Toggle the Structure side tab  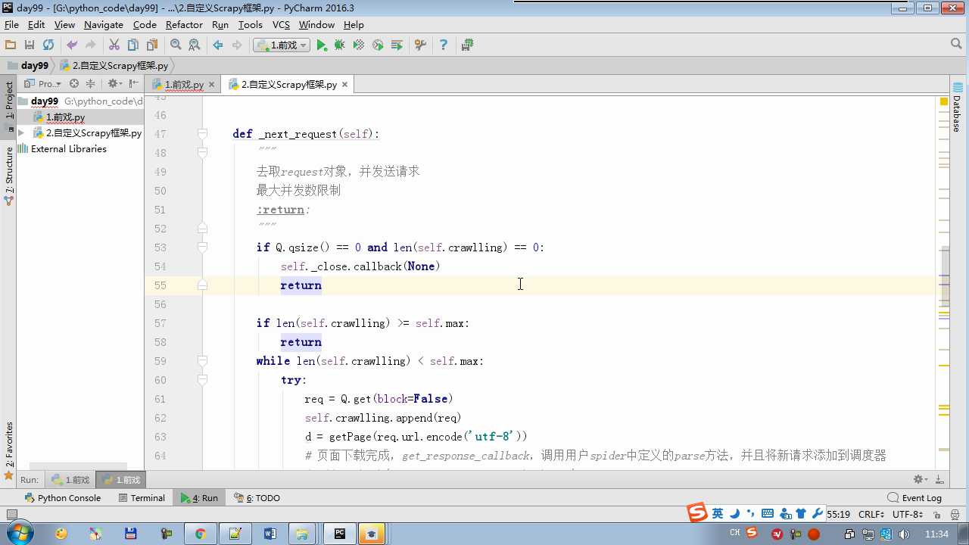(x=9, y=176)
